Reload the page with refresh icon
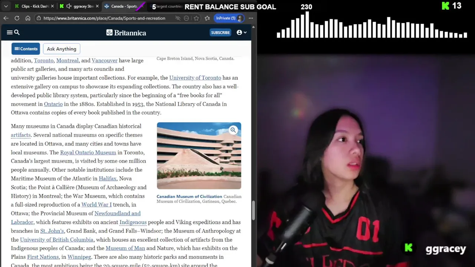The height and width of the screenshot is (267, 475). [x=17, y=18]
